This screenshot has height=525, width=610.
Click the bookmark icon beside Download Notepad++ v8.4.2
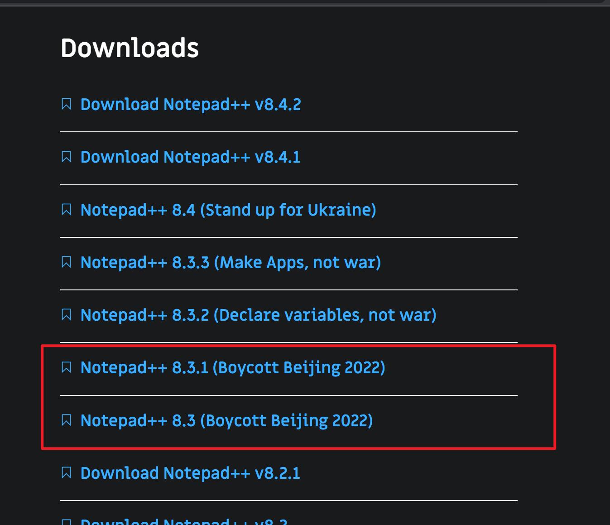(x=67, y=104)
